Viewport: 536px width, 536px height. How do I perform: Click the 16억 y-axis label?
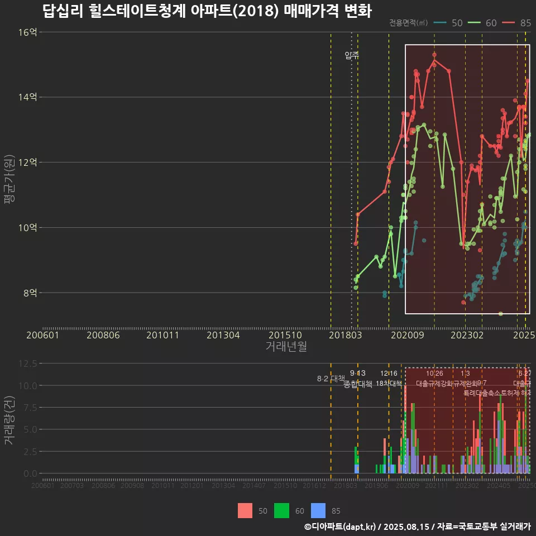pyautogui.click(x=28, y=32)
